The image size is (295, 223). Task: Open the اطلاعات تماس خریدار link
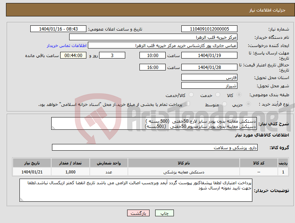pos(67,45)
